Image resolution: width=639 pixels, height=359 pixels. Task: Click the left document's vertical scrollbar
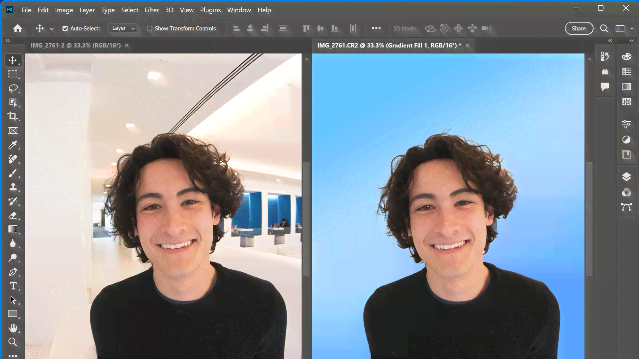pos(306,219)
